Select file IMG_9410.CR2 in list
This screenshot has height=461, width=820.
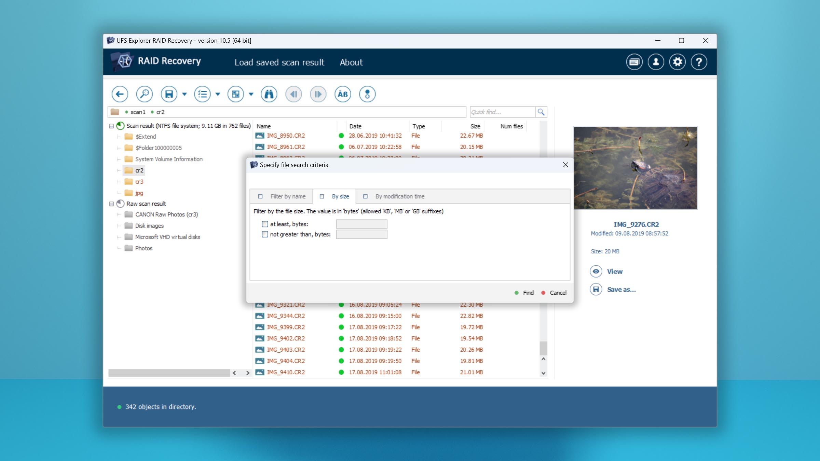click(286, 372)
